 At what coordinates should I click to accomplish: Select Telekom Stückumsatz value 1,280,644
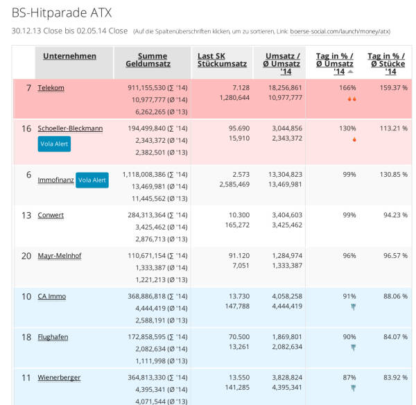tap(234, 98)
